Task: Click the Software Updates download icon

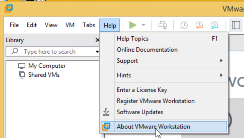Action: [x=106, y=112]
